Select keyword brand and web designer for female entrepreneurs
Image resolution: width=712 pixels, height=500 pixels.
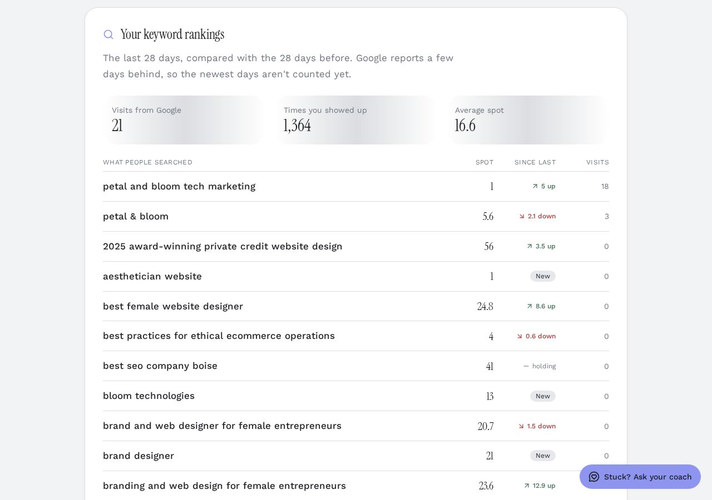(x=222, y=426)
